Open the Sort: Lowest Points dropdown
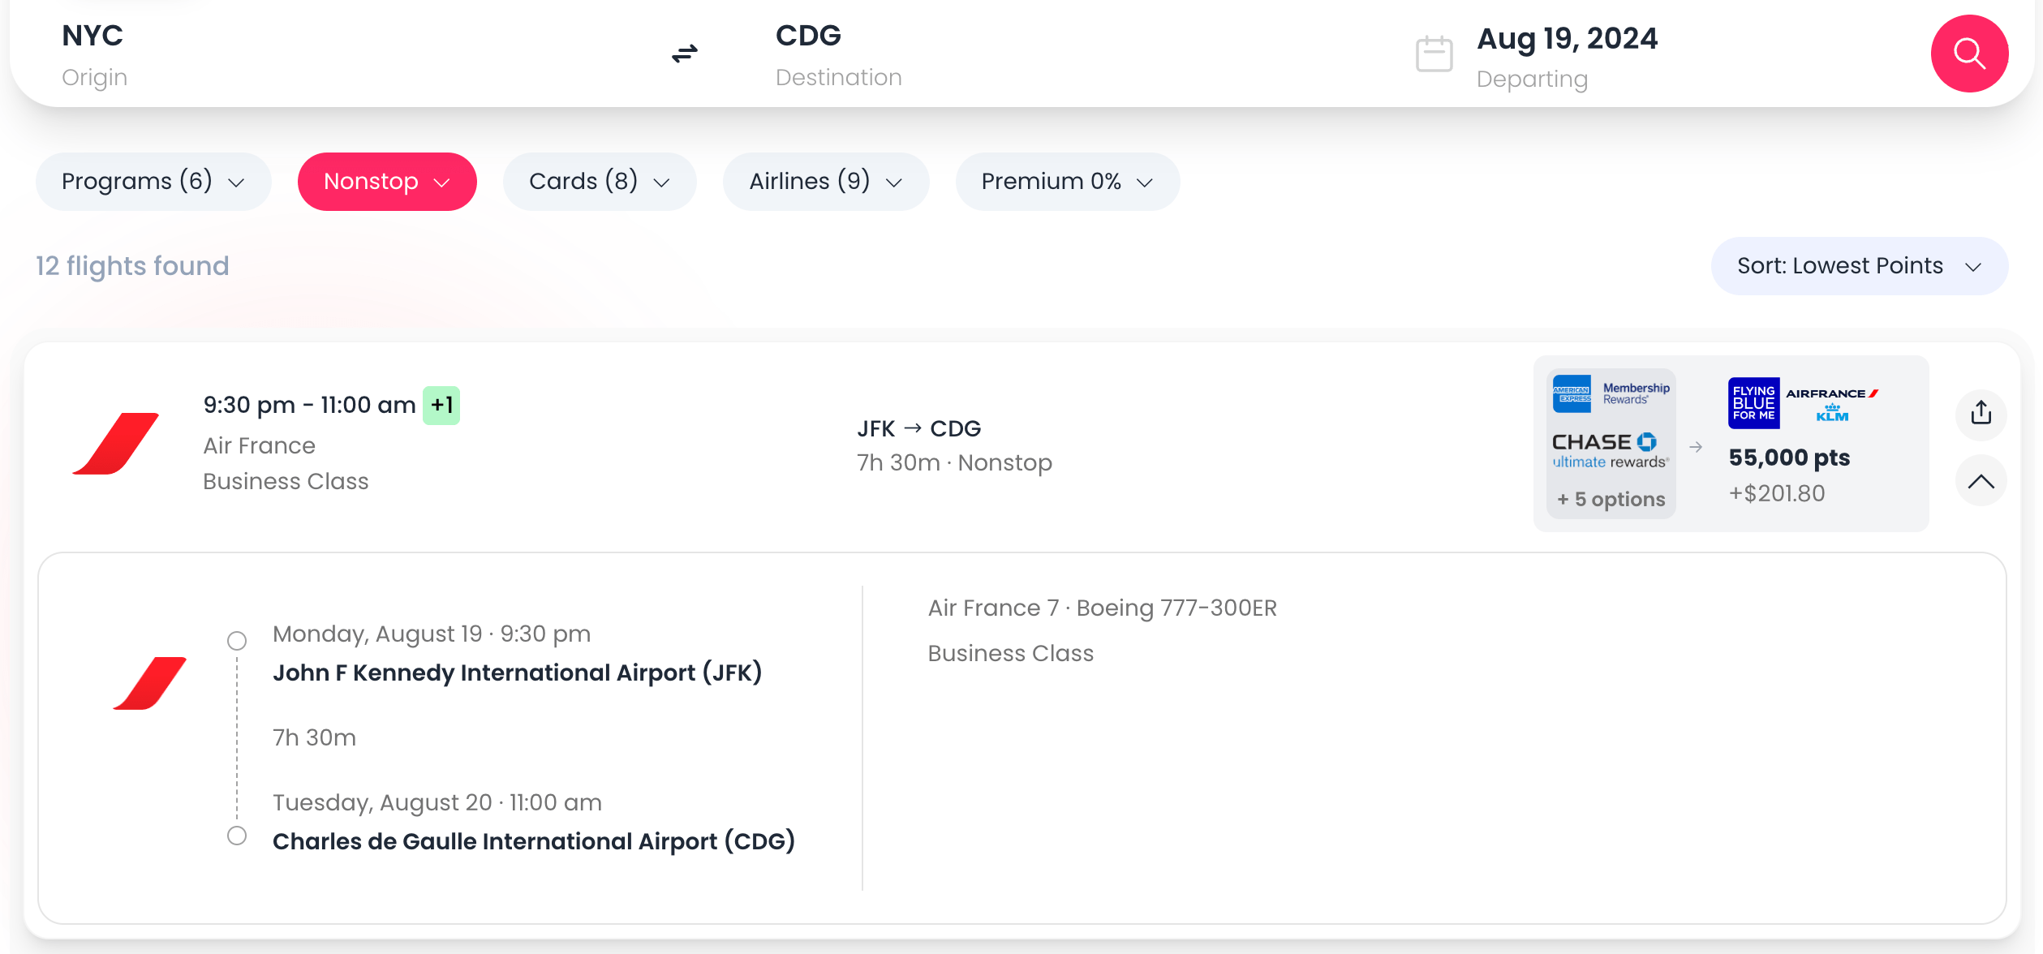The width and height of the screenshot is (2043, 954). click(1858, 265)
